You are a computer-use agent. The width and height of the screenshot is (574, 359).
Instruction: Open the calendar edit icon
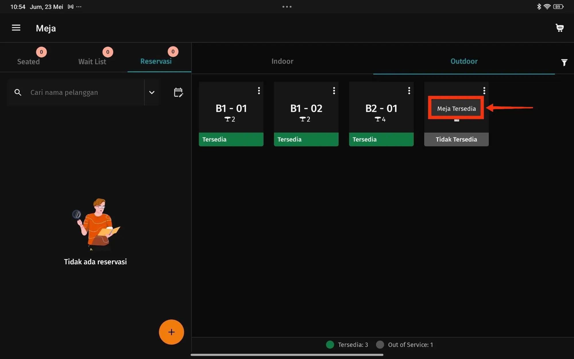178,92
